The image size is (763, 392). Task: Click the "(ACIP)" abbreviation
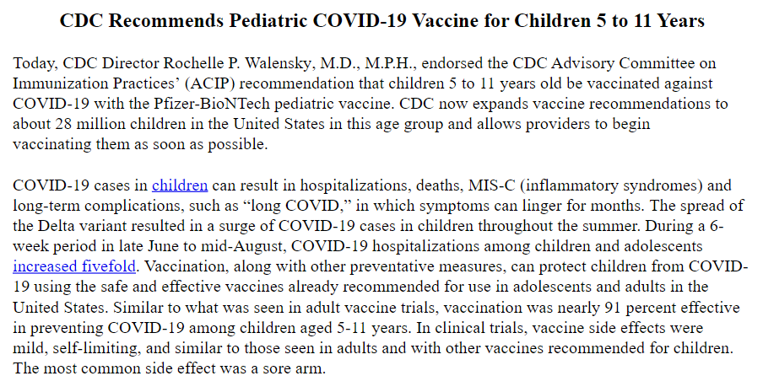click(x=213, y=84)
